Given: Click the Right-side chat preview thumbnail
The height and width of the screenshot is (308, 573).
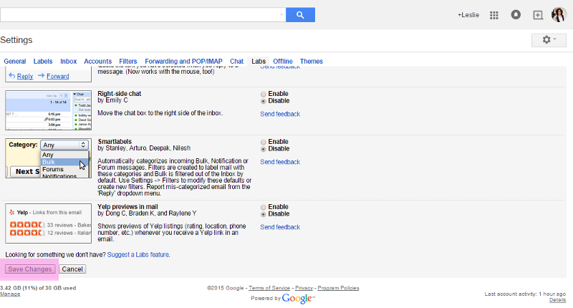Looking at the screenshot, I should coord(48,110).
